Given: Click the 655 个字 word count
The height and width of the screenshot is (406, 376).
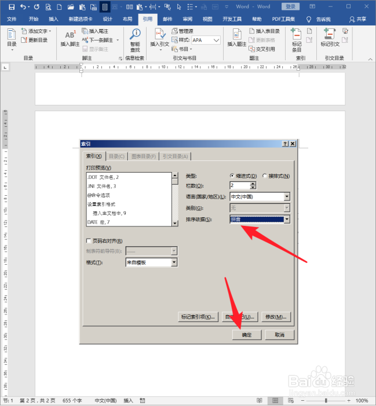Looking at the screenshot, I should click(72, 401).
